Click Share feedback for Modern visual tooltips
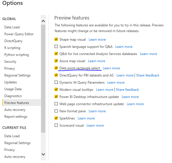This screenshot has width=172, height=163. 127,90
